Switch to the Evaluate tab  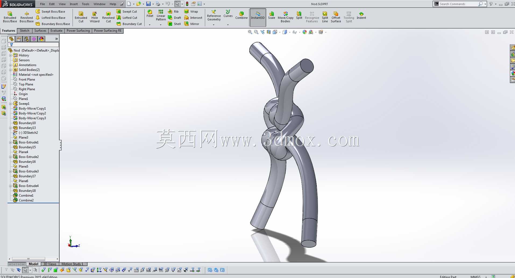56,31
